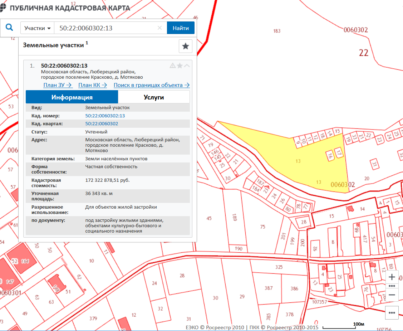This screenshot has width=403, height=331.
Task: Click the cadastral quarter 50:22:0060302 link
Action: point(102,124)
